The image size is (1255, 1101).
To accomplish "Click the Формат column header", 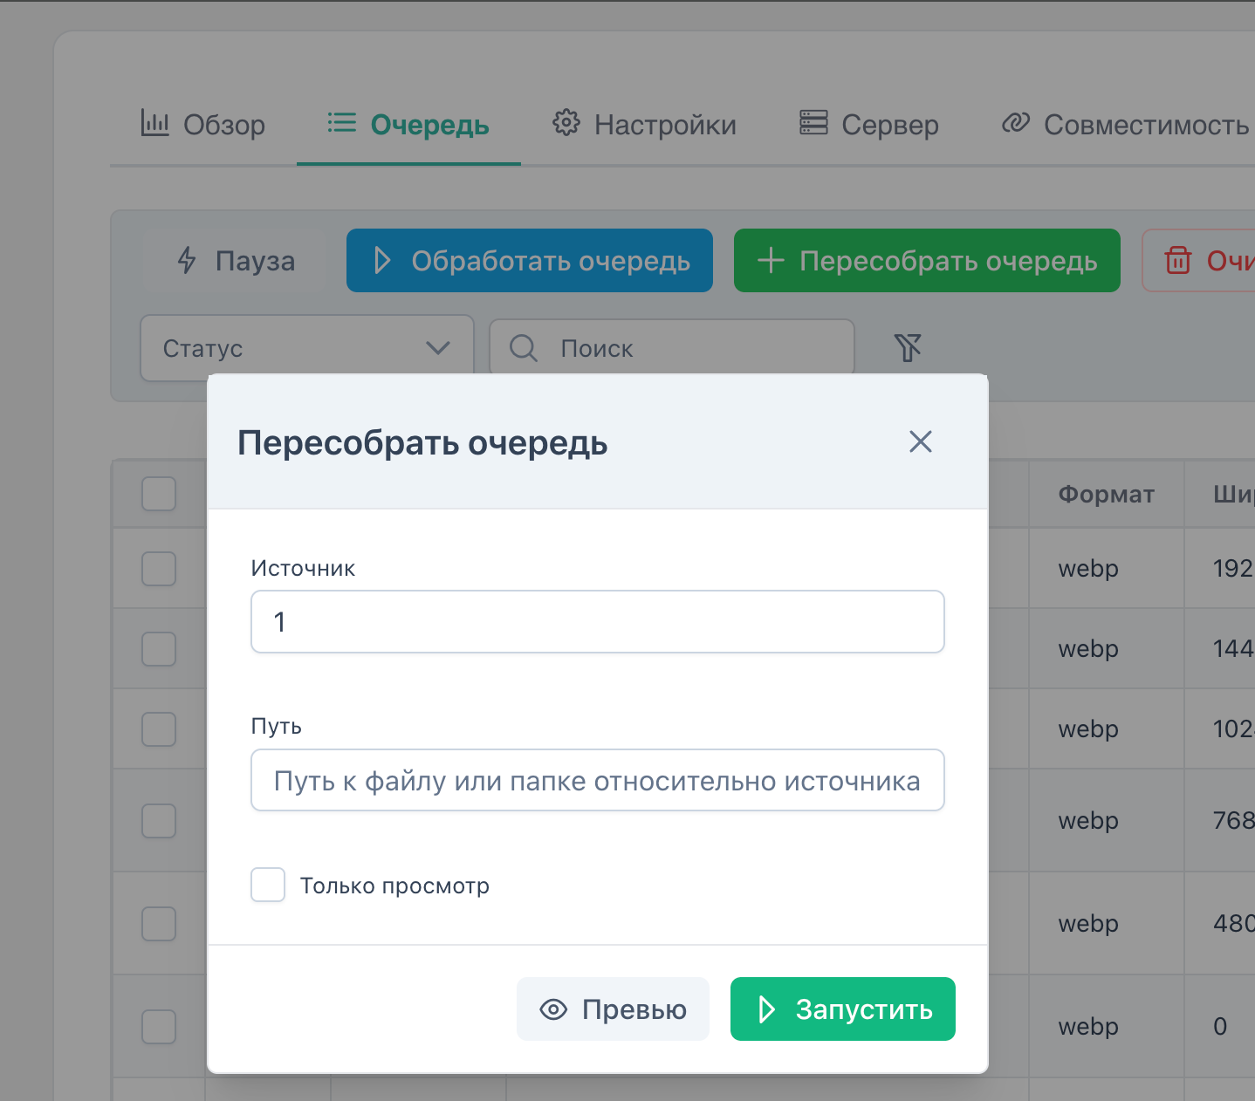I will click(1106, 495).
